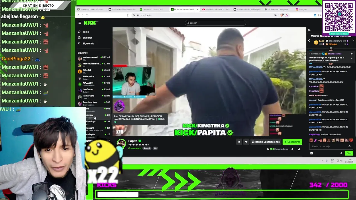Open the emote picker in chat input
The width and height of the screenshot is (356, 200).
350,146
